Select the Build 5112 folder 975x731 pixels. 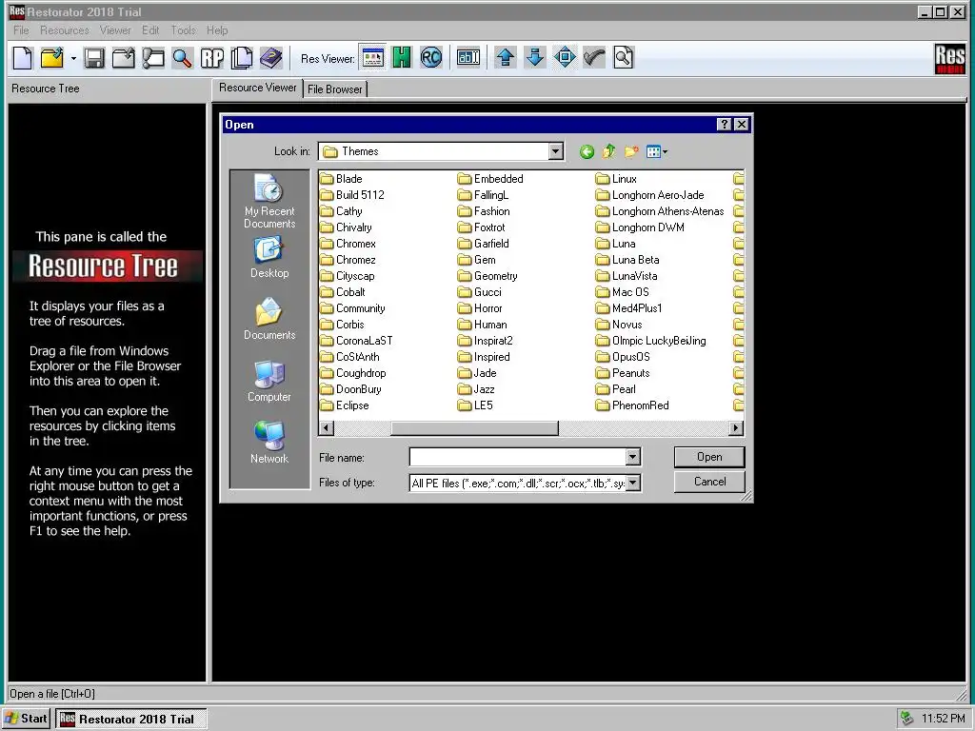352,194
